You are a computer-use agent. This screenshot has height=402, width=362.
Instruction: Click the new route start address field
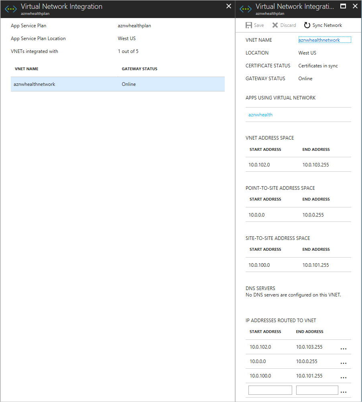coord(270,390)
